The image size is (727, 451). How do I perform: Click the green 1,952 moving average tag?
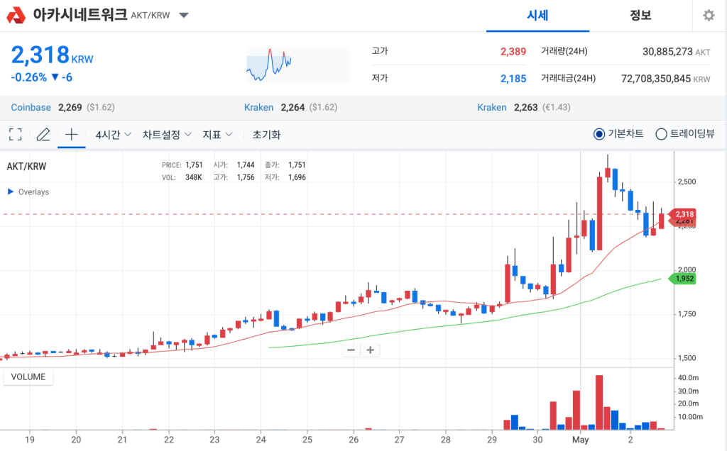pos(682,279)
